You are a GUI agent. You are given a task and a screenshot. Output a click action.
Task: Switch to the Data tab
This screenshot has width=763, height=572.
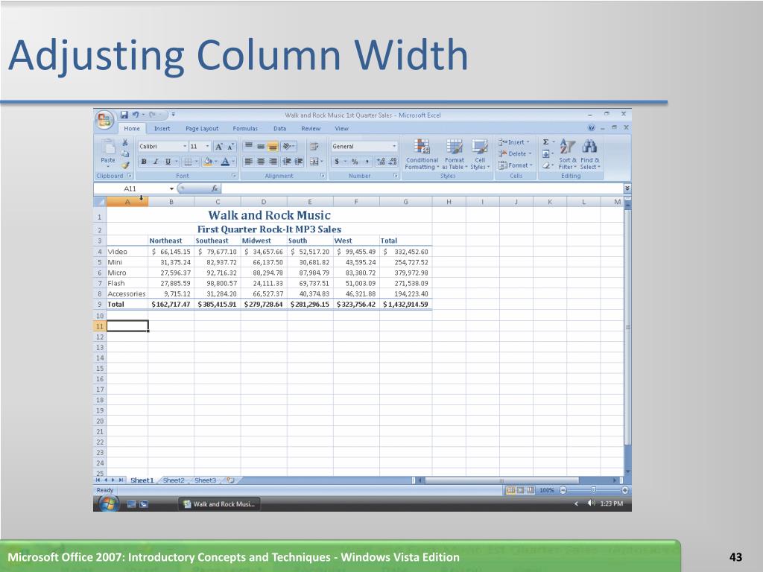pyautogui.click(x=280, y=128)
